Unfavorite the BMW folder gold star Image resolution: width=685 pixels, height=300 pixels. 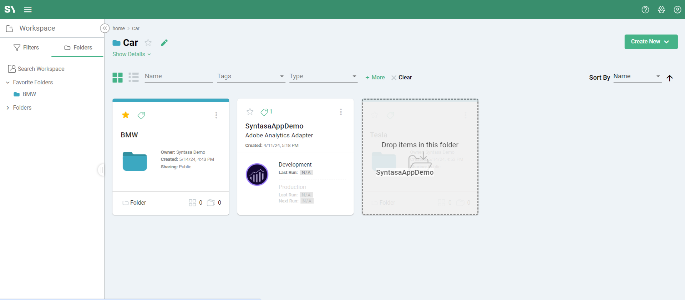[x=126, y=115]
